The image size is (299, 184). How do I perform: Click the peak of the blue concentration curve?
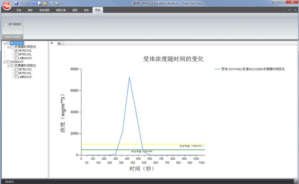tap(129, 78)
